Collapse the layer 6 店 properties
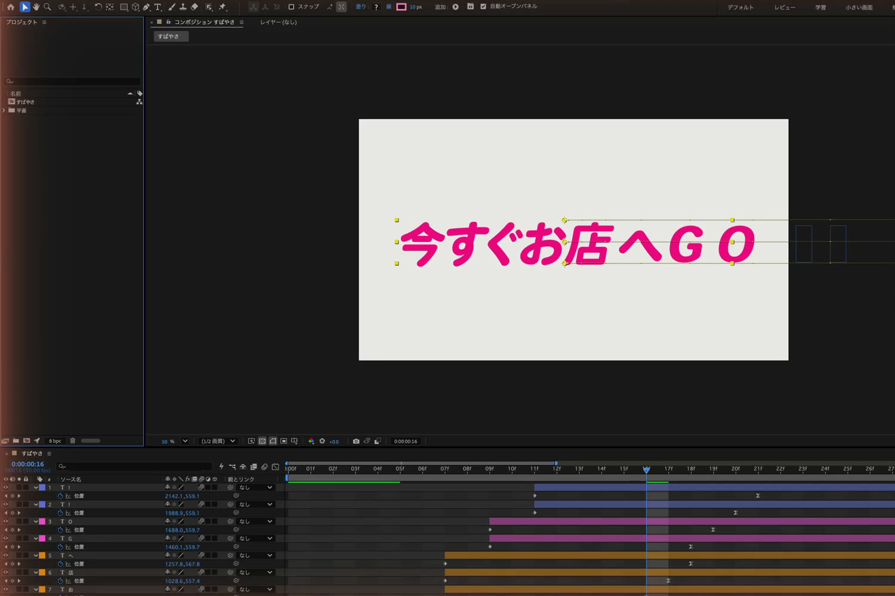Screen dimensions: 895x596 coord(36,572)
